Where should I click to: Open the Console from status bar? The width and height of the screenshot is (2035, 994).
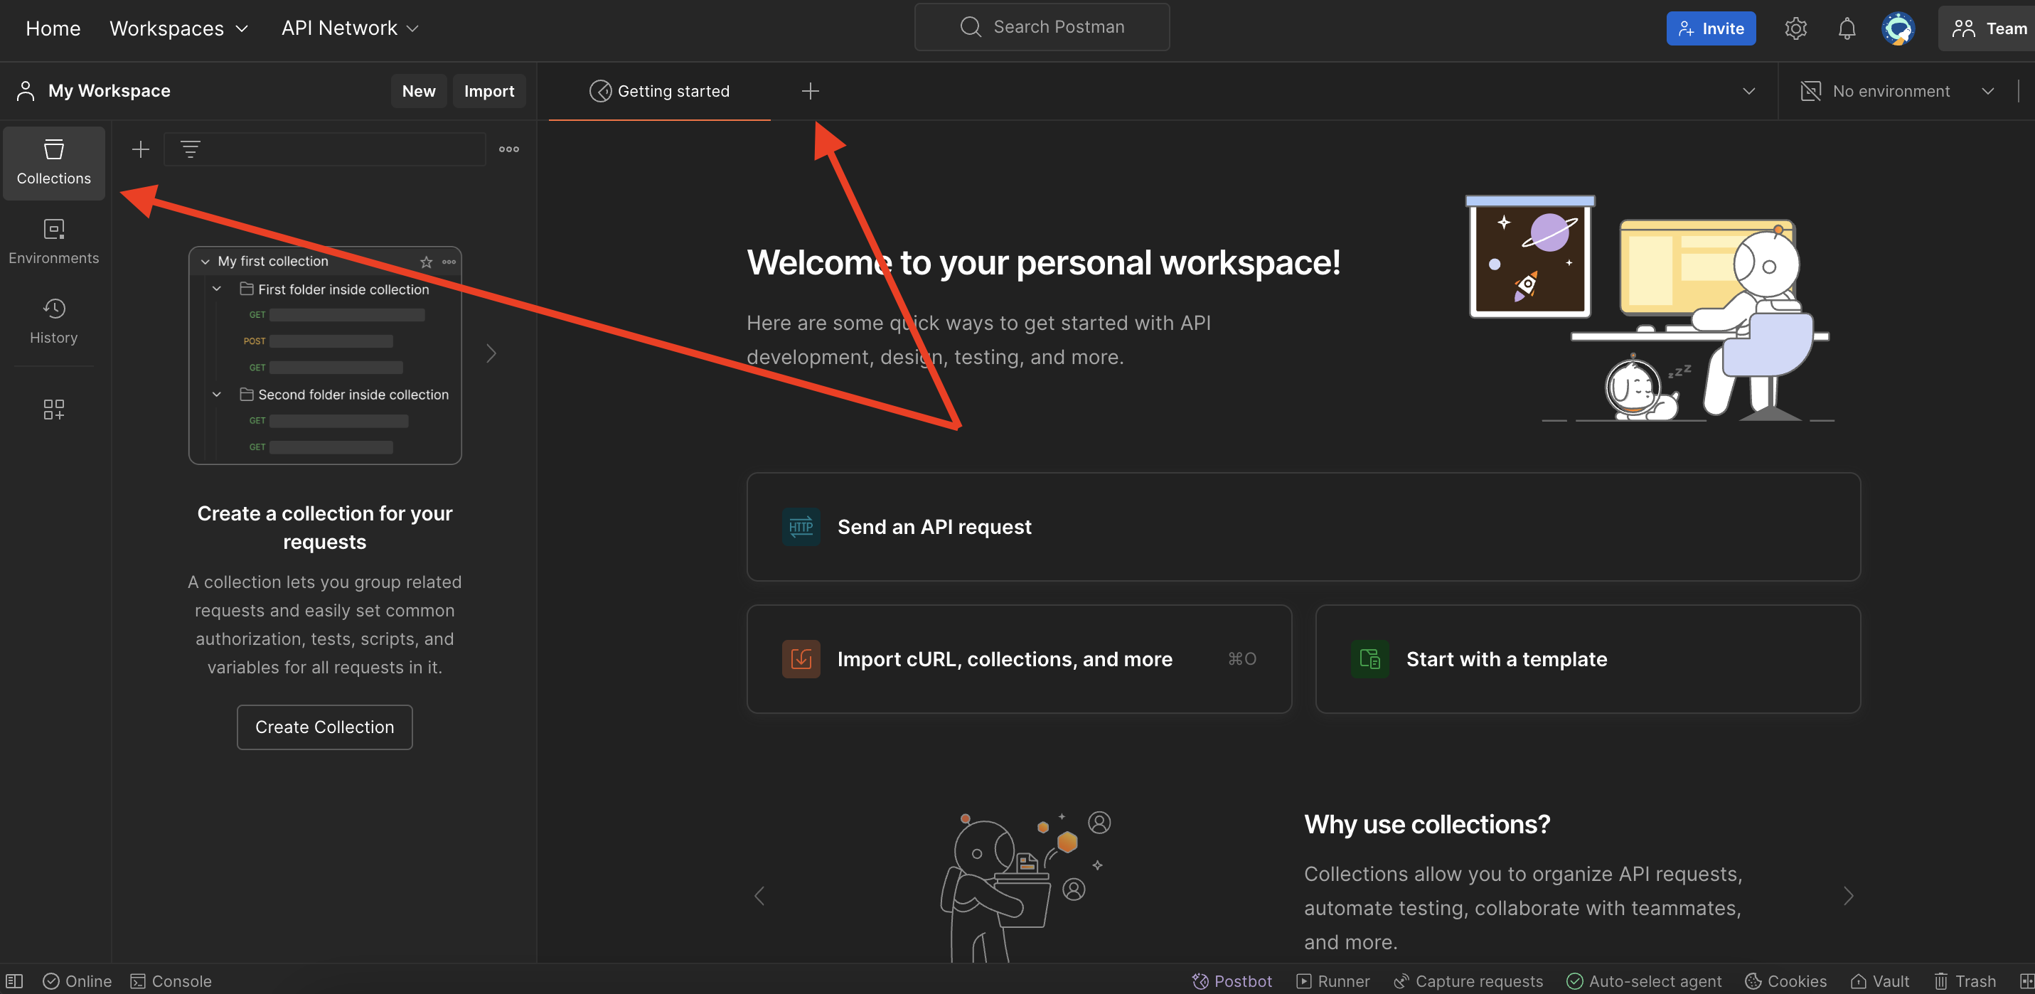click(x=171, y=980)
